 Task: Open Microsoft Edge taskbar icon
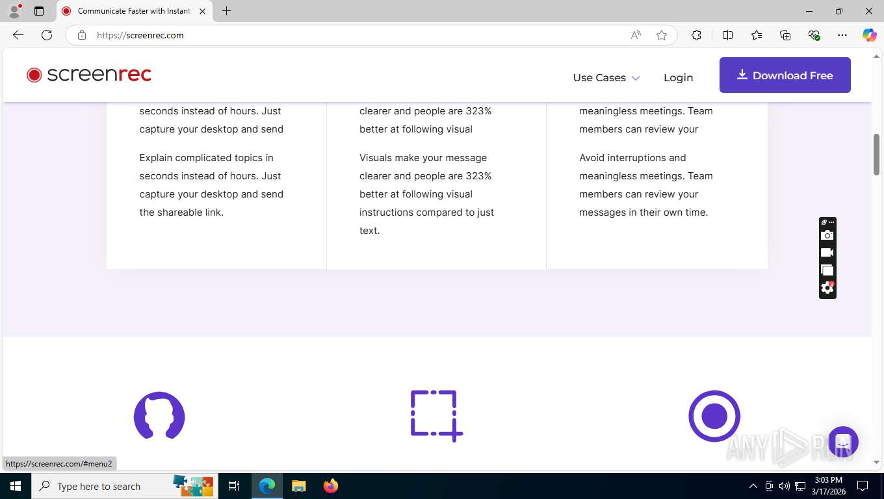(x=267, y=486)
